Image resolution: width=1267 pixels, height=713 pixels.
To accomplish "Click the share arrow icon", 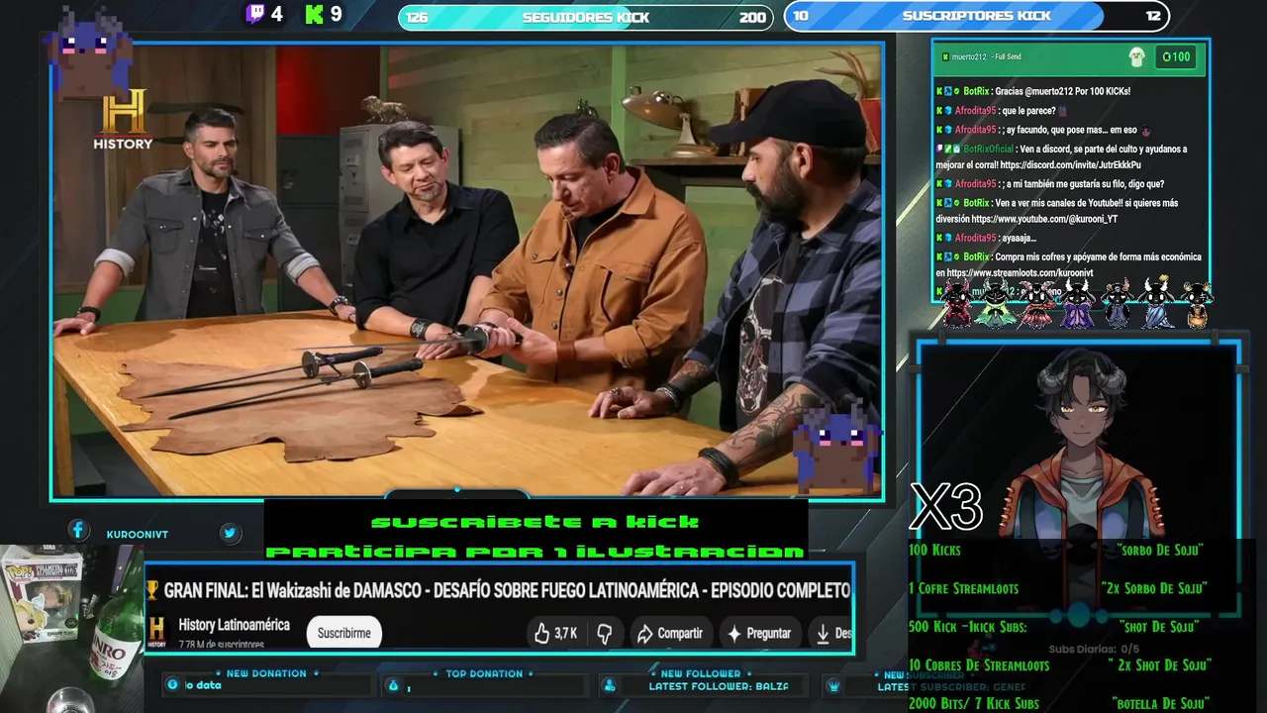I will 644,633.
